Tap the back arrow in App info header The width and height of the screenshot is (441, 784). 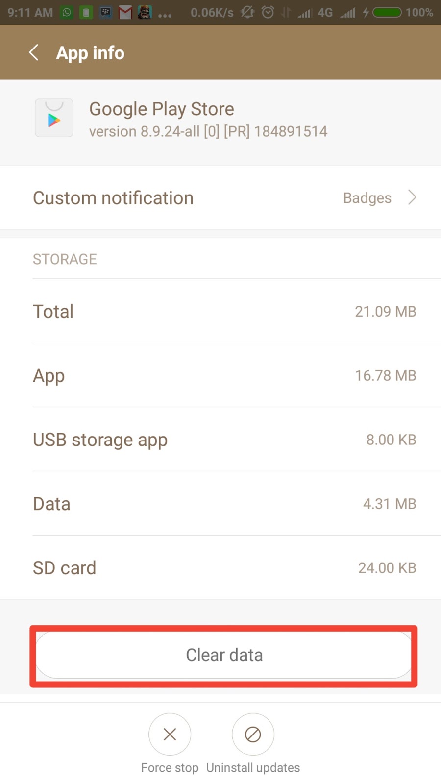(33, 52)
